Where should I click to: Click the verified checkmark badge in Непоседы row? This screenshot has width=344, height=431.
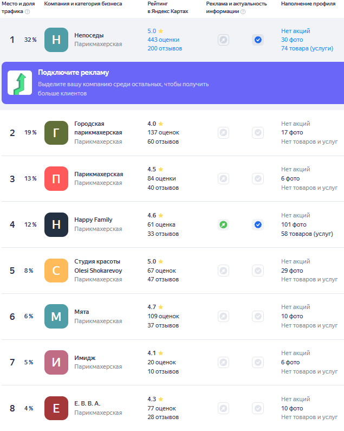(258, 40)
